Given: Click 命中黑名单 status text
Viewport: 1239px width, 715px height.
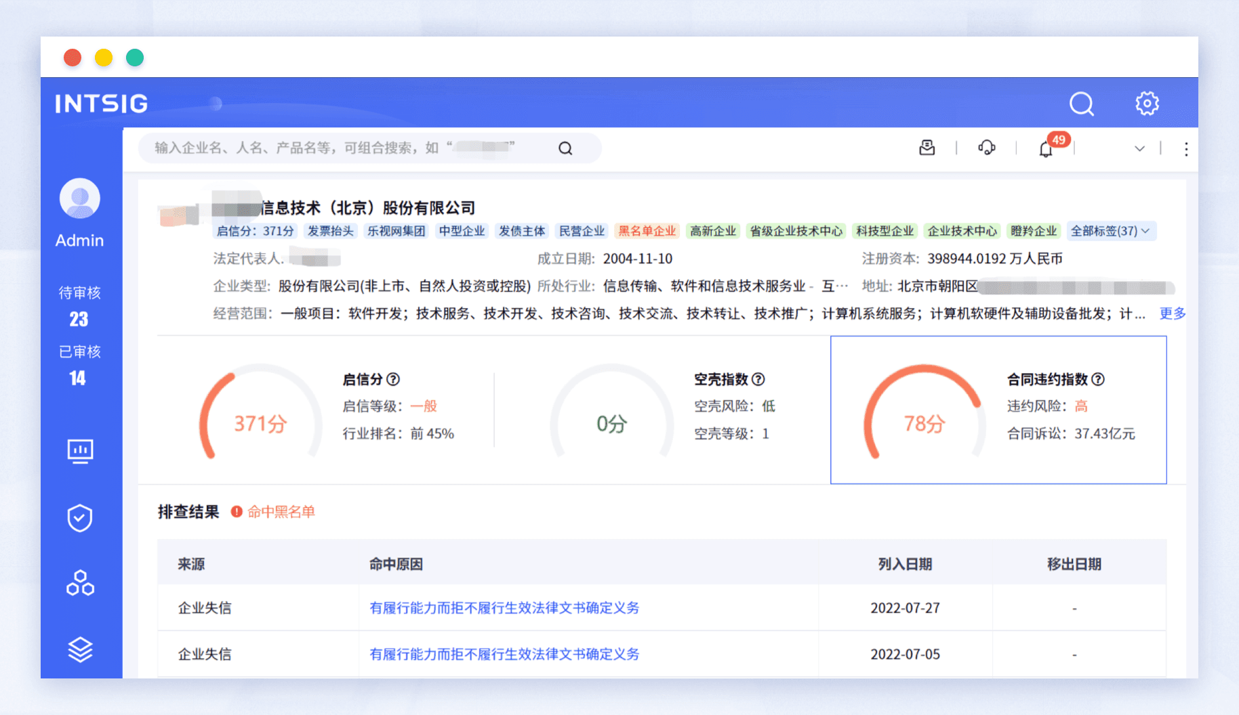Looking at the screenshot, I should coord(281,512).
